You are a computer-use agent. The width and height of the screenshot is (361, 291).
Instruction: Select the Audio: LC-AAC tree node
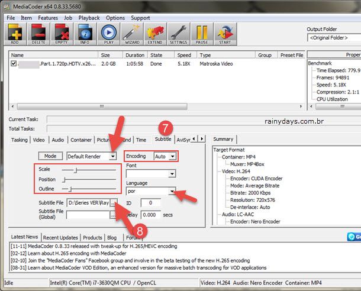pyautogui.click(x=238, y=214)
